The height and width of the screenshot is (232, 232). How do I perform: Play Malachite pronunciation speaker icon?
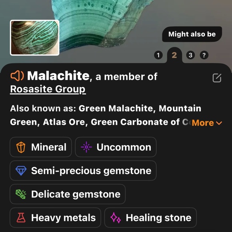tap(17, 76)
